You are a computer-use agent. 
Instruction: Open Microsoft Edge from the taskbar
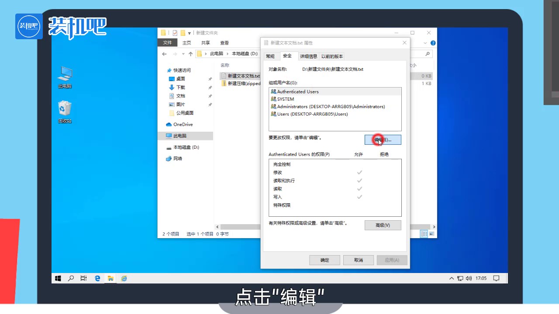pyautogui.click(x=97, y=278)
